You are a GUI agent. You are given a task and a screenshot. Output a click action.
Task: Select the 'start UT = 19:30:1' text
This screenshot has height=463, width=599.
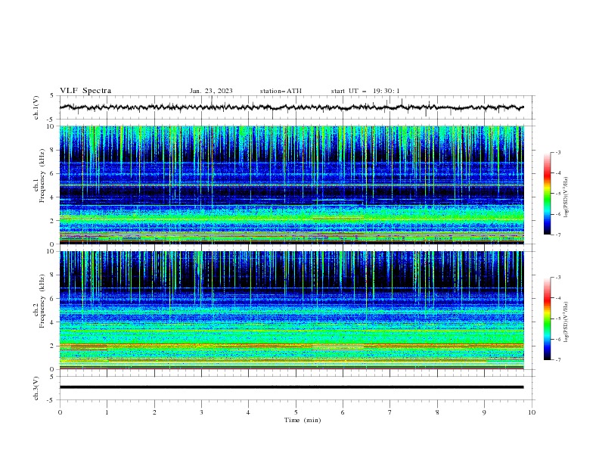click(x=365, y=91)
